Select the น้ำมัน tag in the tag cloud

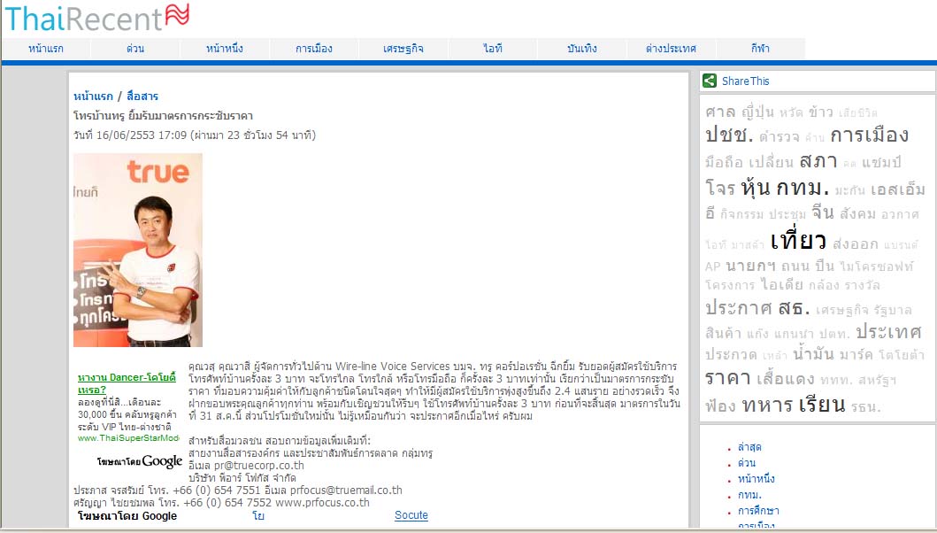pos(813,353)
